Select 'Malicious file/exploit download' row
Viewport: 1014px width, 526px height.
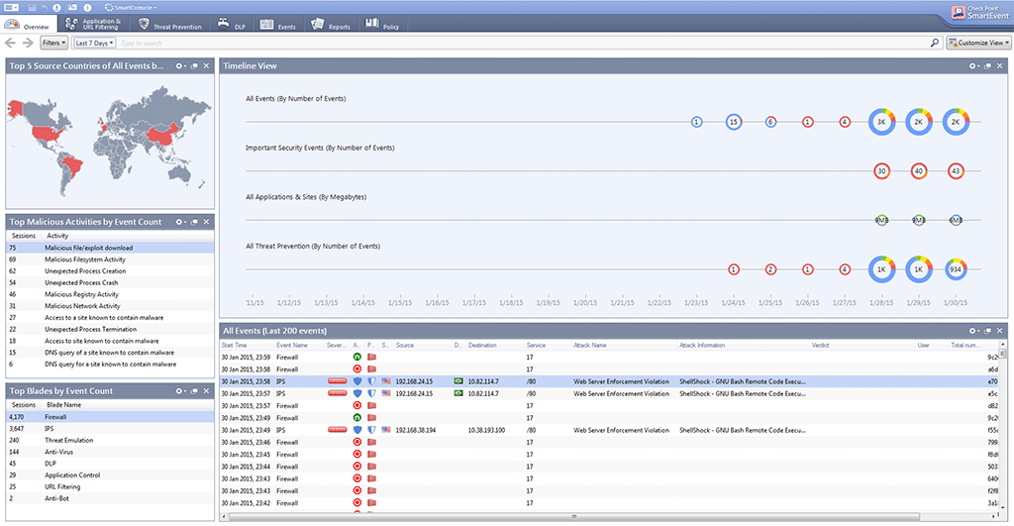click(110, 248)
